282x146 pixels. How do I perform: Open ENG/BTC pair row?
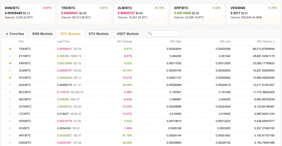click(141, 143)
